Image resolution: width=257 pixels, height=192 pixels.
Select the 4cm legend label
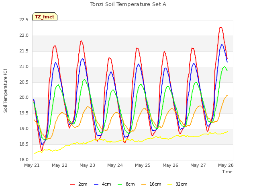point(106,184)
